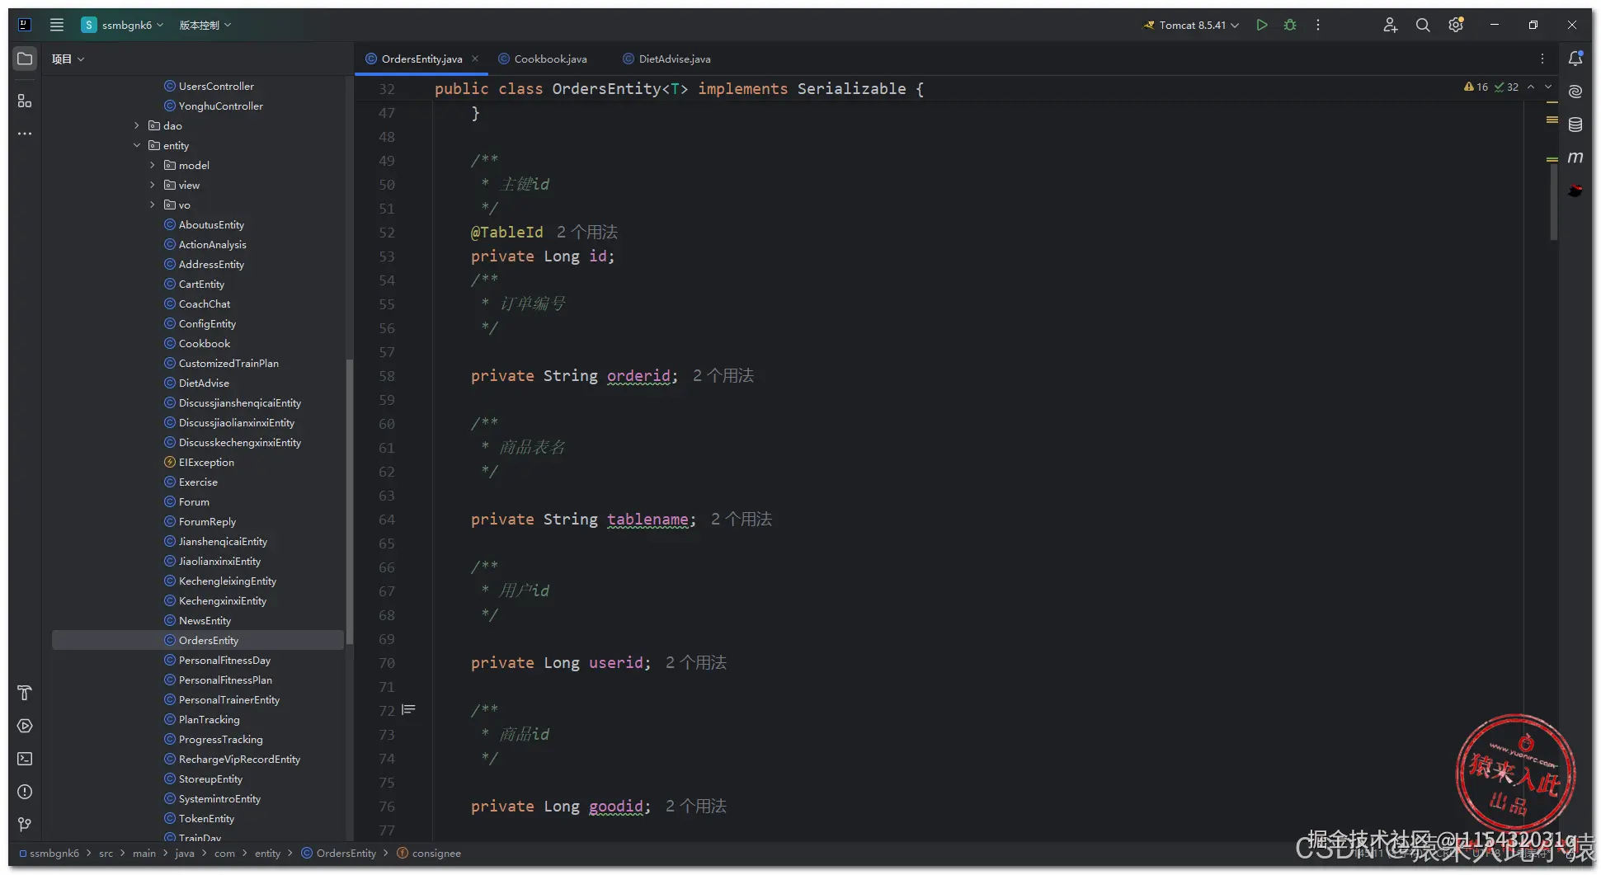This screenshot has height=875, width=1601.
Task: Open Notifications bell panel
Action: pos(1575,59)
